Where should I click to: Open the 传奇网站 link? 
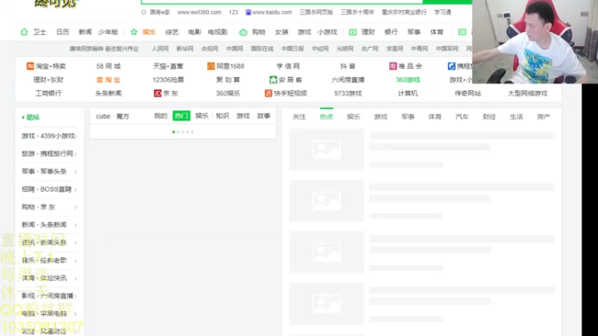click(x=468, y=93)
